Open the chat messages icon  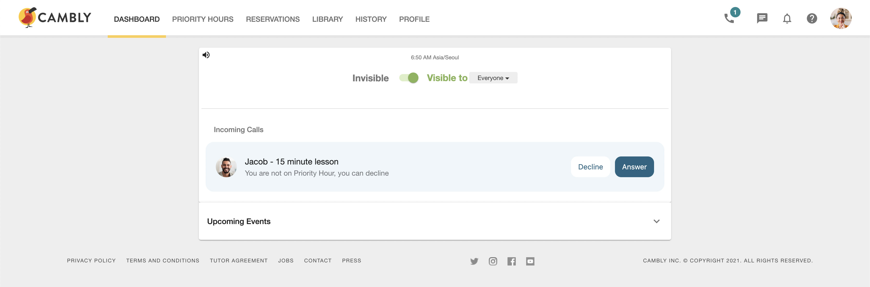click(x=762, y=18)
